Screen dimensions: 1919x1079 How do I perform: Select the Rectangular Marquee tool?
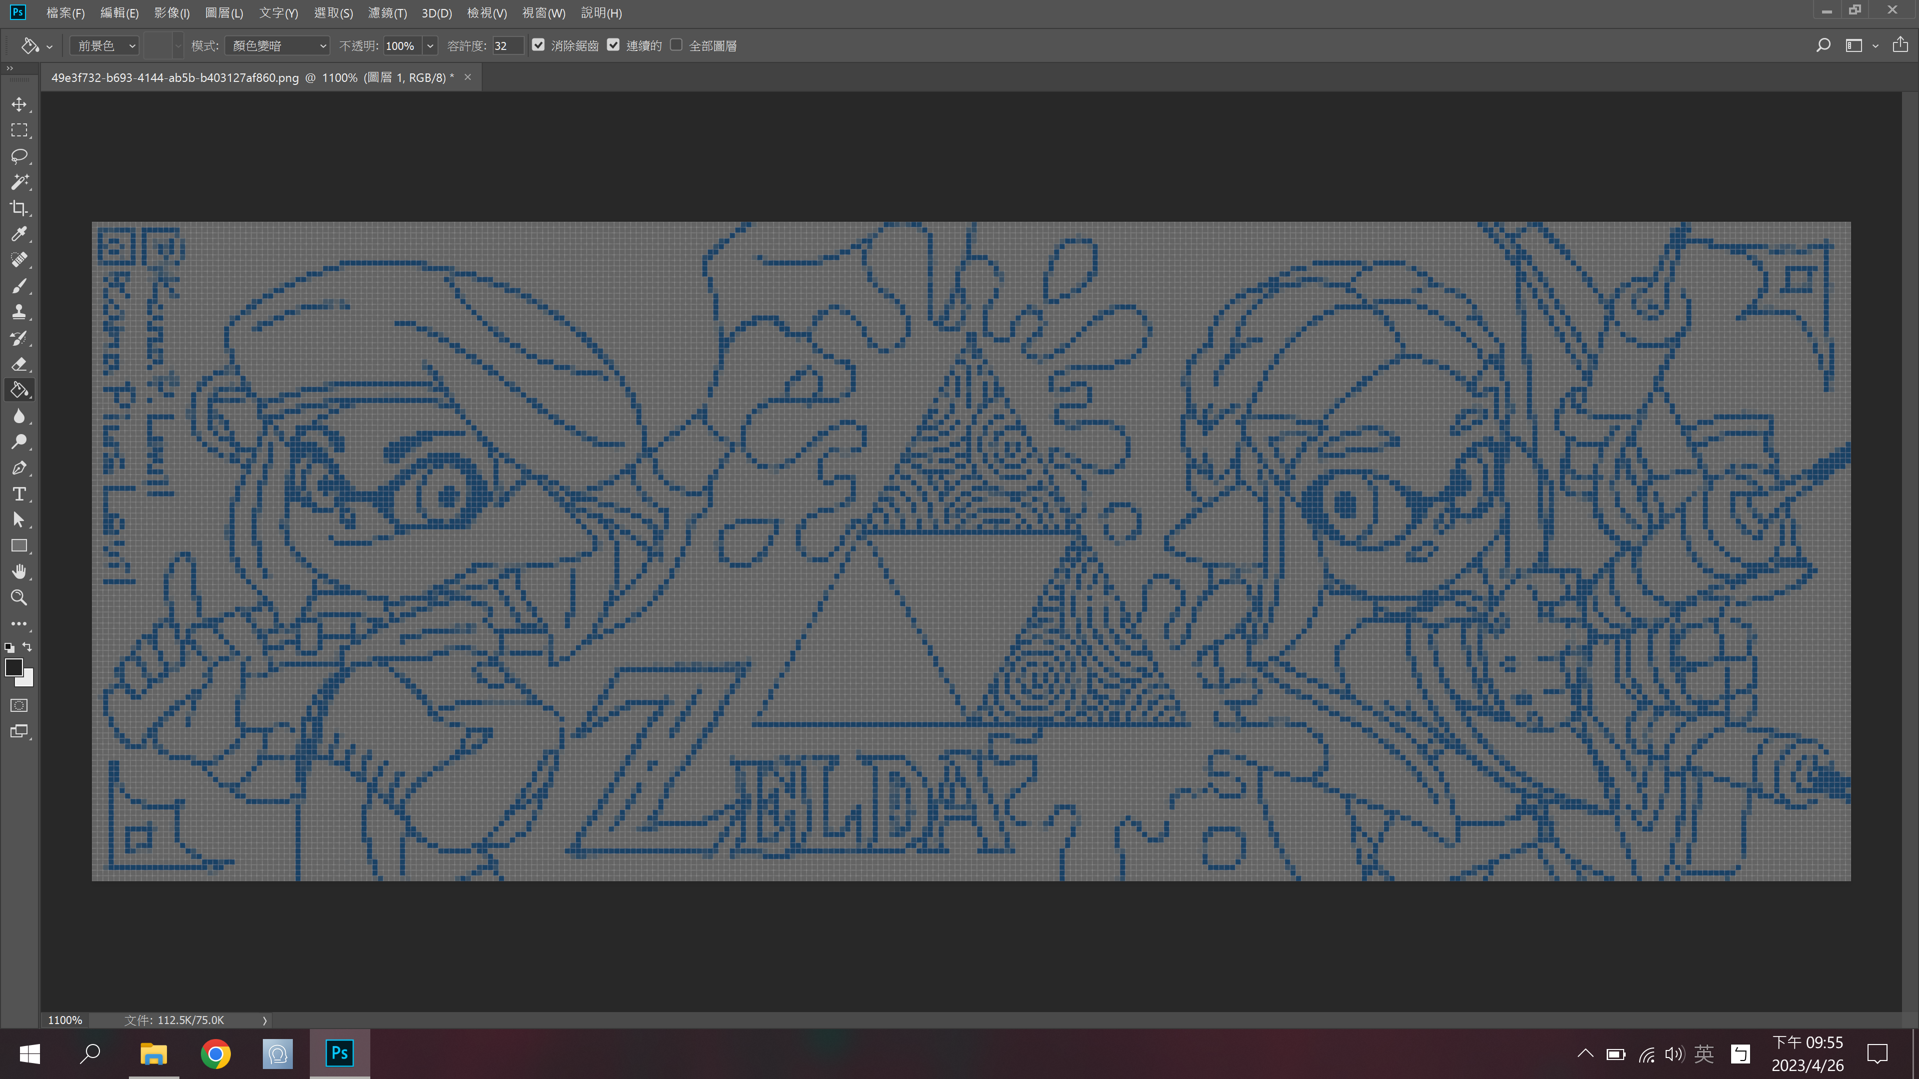tap(19, 130)
